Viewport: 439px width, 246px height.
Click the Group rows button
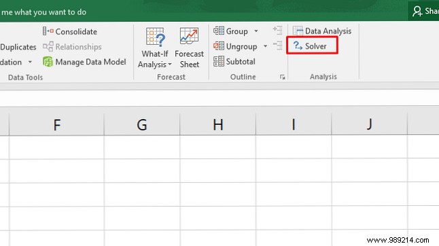[230, 31]
